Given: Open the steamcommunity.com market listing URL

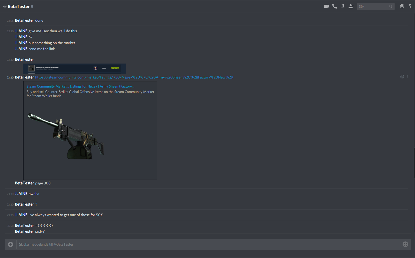Looking at the screenshot, I should coord(134,77).
